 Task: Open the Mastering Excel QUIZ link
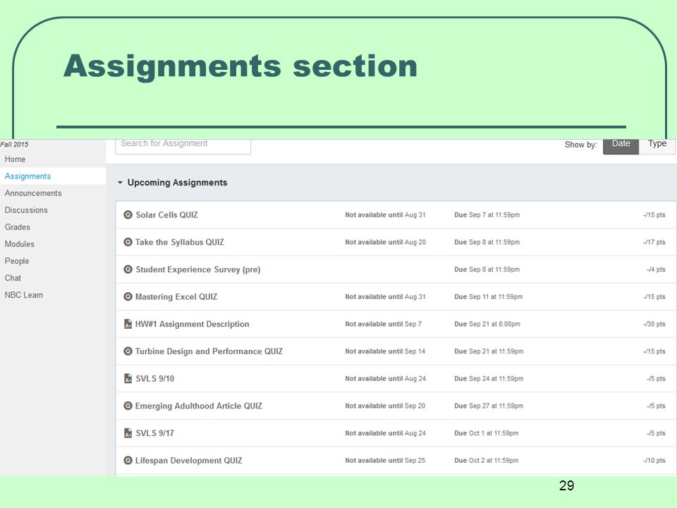coord(176,297)
